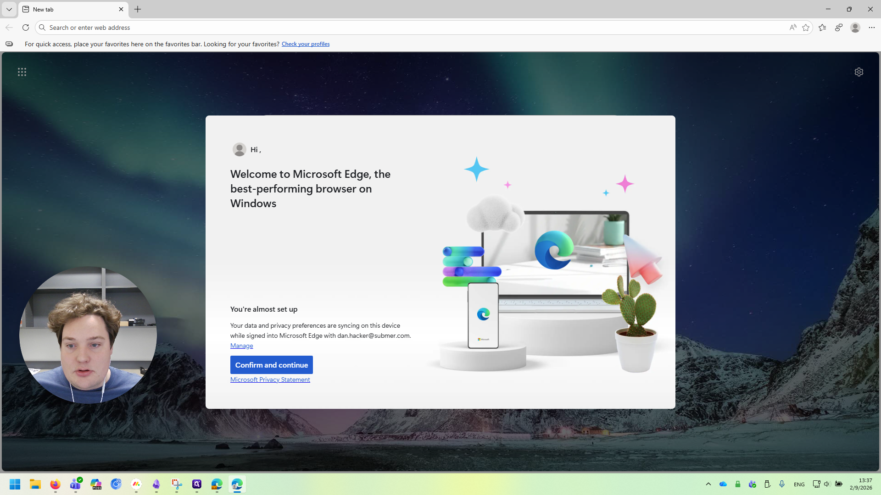Open Teams status tray icon

pyautogui.click(x=753, y=484)
